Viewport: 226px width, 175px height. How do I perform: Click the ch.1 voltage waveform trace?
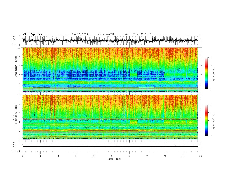(x=110, y=41)
